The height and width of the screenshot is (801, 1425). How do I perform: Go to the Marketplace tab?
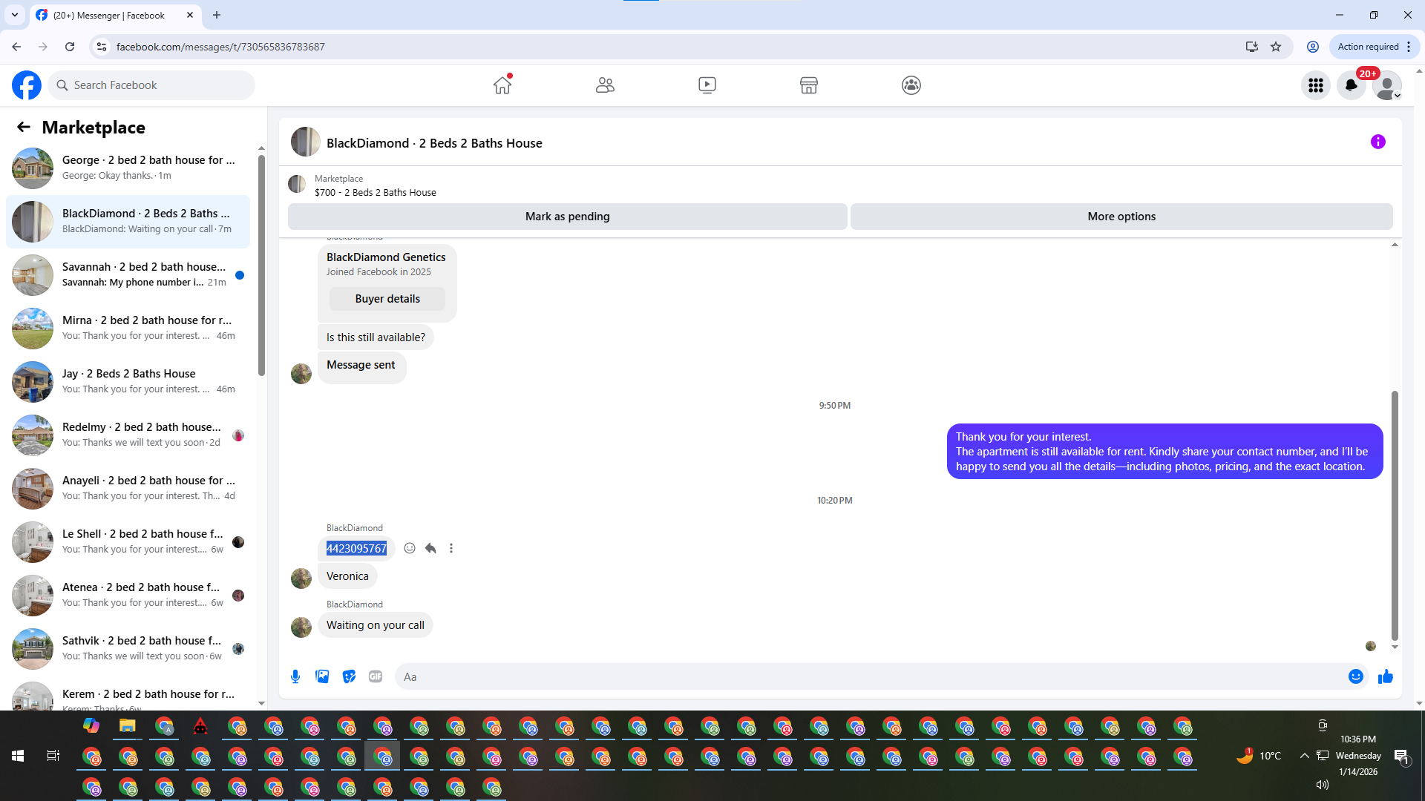pyautogui.click(x=809, y=85)
